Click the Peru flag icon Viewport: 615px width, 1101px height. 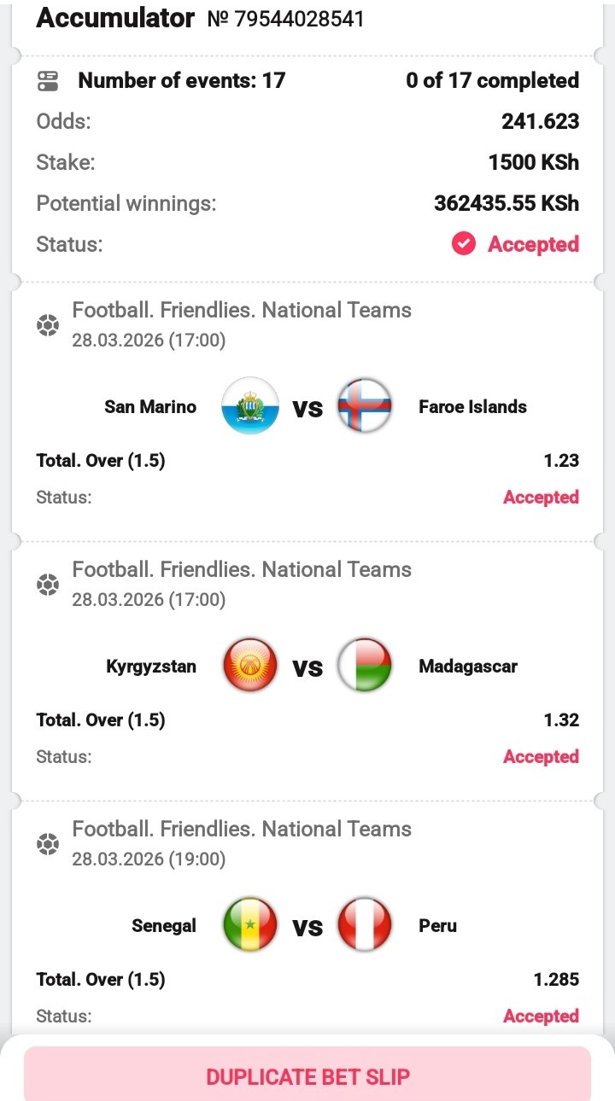click(365, 926)
